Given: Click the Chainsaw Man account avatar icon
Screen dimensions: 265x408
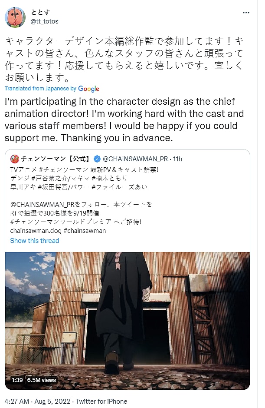Looking at the screenshot, I should pos(14,159).
